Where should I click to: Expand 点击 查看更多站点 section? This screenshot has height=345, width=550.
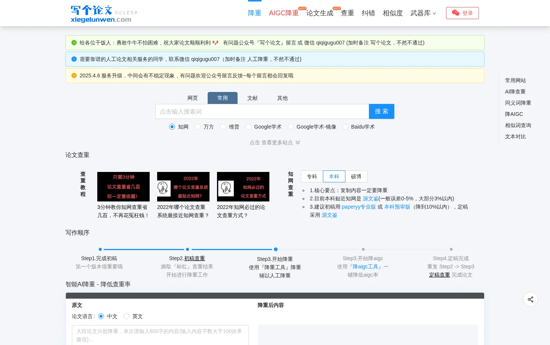click(275, 142)
